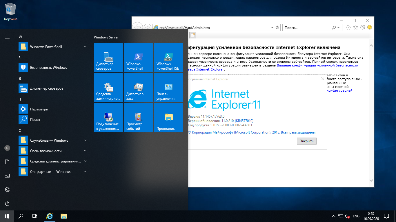396x222 pixels.
Task: Click the IE smiley feedback icon
Action: (x=369, y=27)
